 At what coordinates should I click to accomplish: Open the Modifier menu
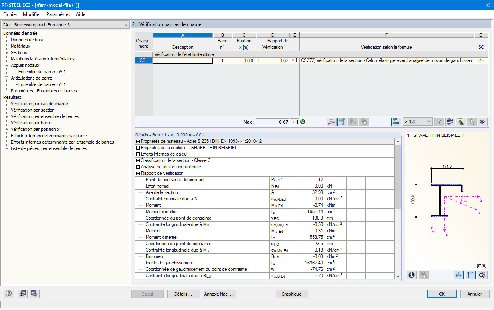32,14
